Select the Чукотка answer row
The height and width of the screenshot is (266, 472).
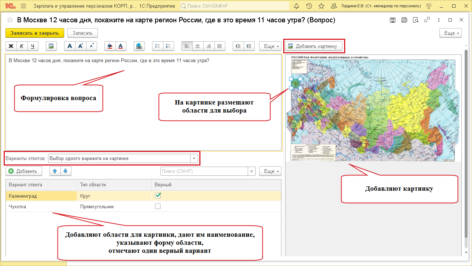click(x=143, y=206)
